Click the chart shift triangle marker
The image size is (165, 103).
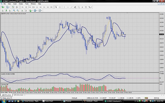(127, 13)
